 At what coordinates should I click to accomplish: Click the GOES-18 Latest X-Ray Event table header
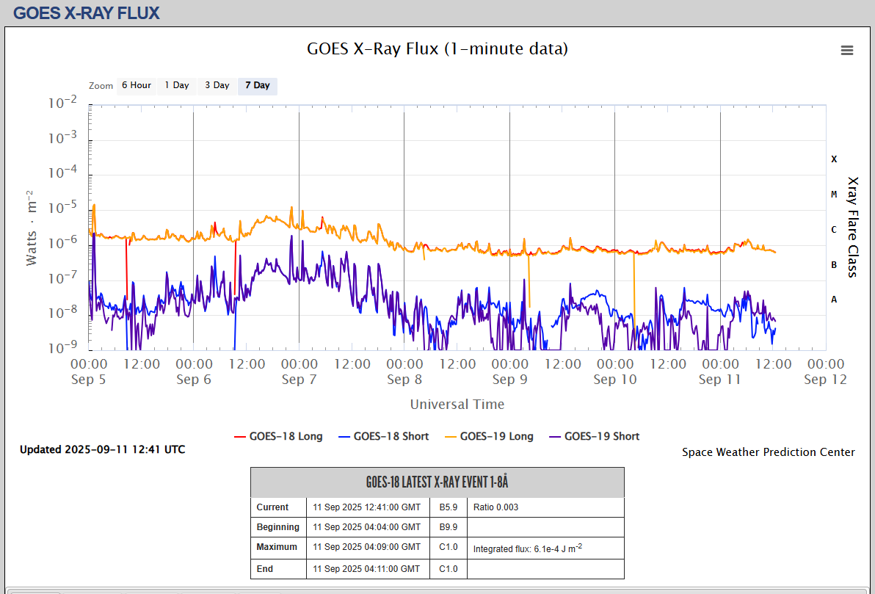click(437, 482)
